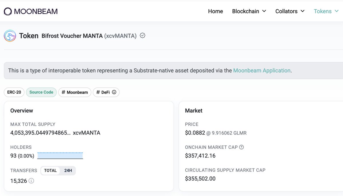Image resolution: width=343 pixels, height=196 pixels.
Task: Click the # Moonbeam tag
Action: [75, 92]
